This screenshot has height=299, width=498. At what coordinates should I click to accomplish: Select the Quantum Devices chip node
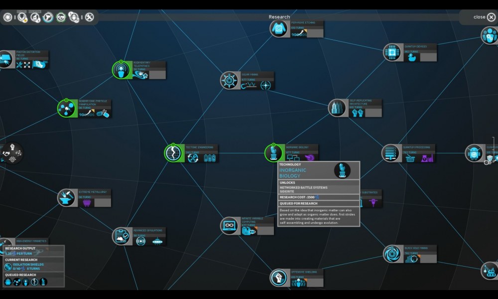point(392,52)
